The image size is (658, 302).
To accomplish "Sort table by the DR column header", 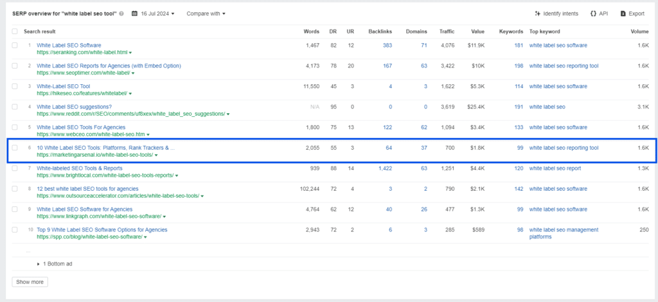I will [333, 31].
